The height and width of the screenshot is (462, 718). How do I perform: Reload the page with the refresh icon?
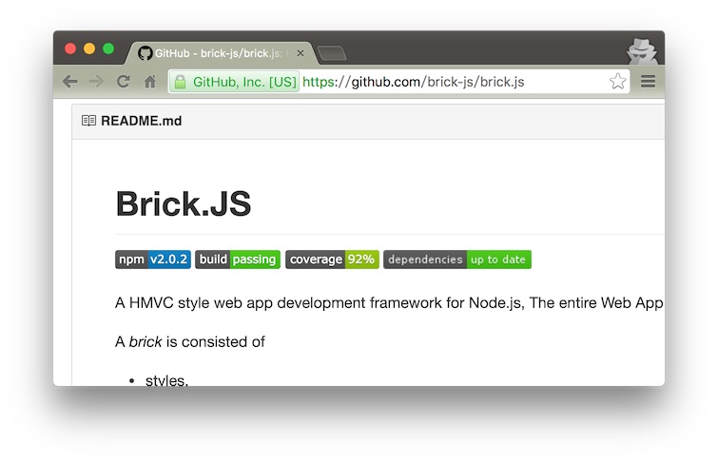point(124,82)
